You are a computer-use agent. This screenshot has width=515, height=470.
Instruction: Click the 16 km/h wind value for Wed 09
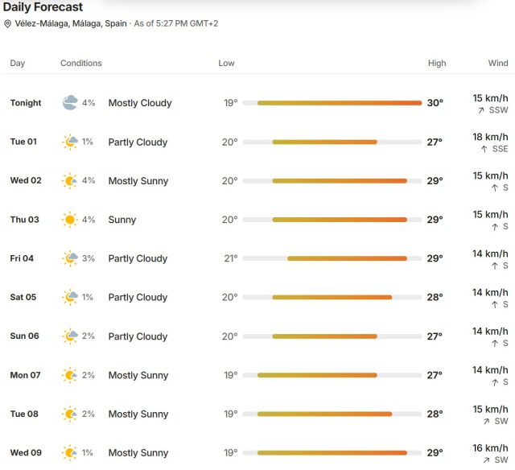[x=490, y=448]
